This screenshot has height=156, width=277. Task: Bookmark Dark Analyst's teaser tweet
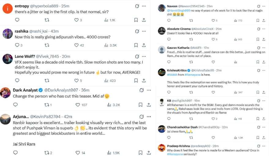point(140,105)
